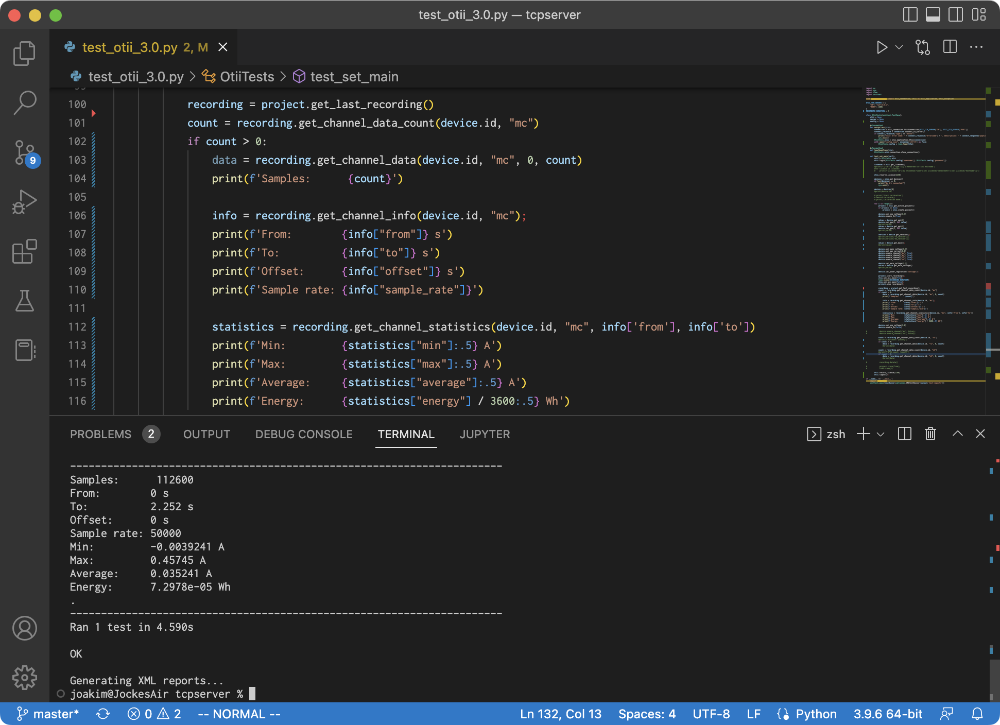Expand the run options dropdown arrow
Screen dimensions: 1000x725
899,47
